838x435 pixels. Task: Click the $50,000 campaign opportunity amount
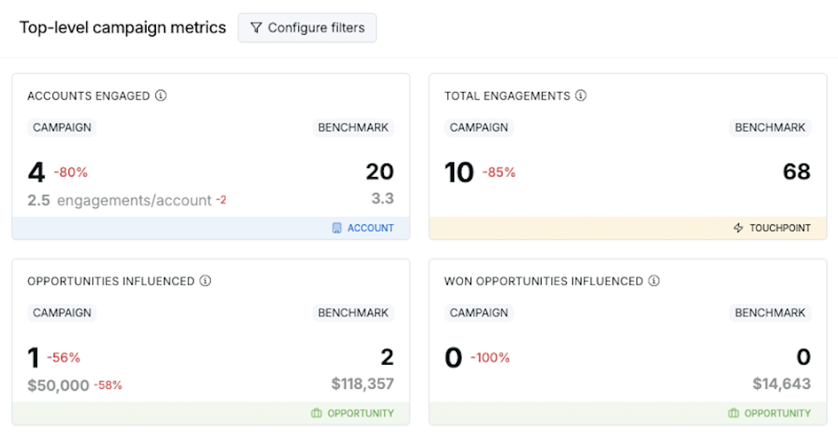pyautogui.click(x=58, y=385)
